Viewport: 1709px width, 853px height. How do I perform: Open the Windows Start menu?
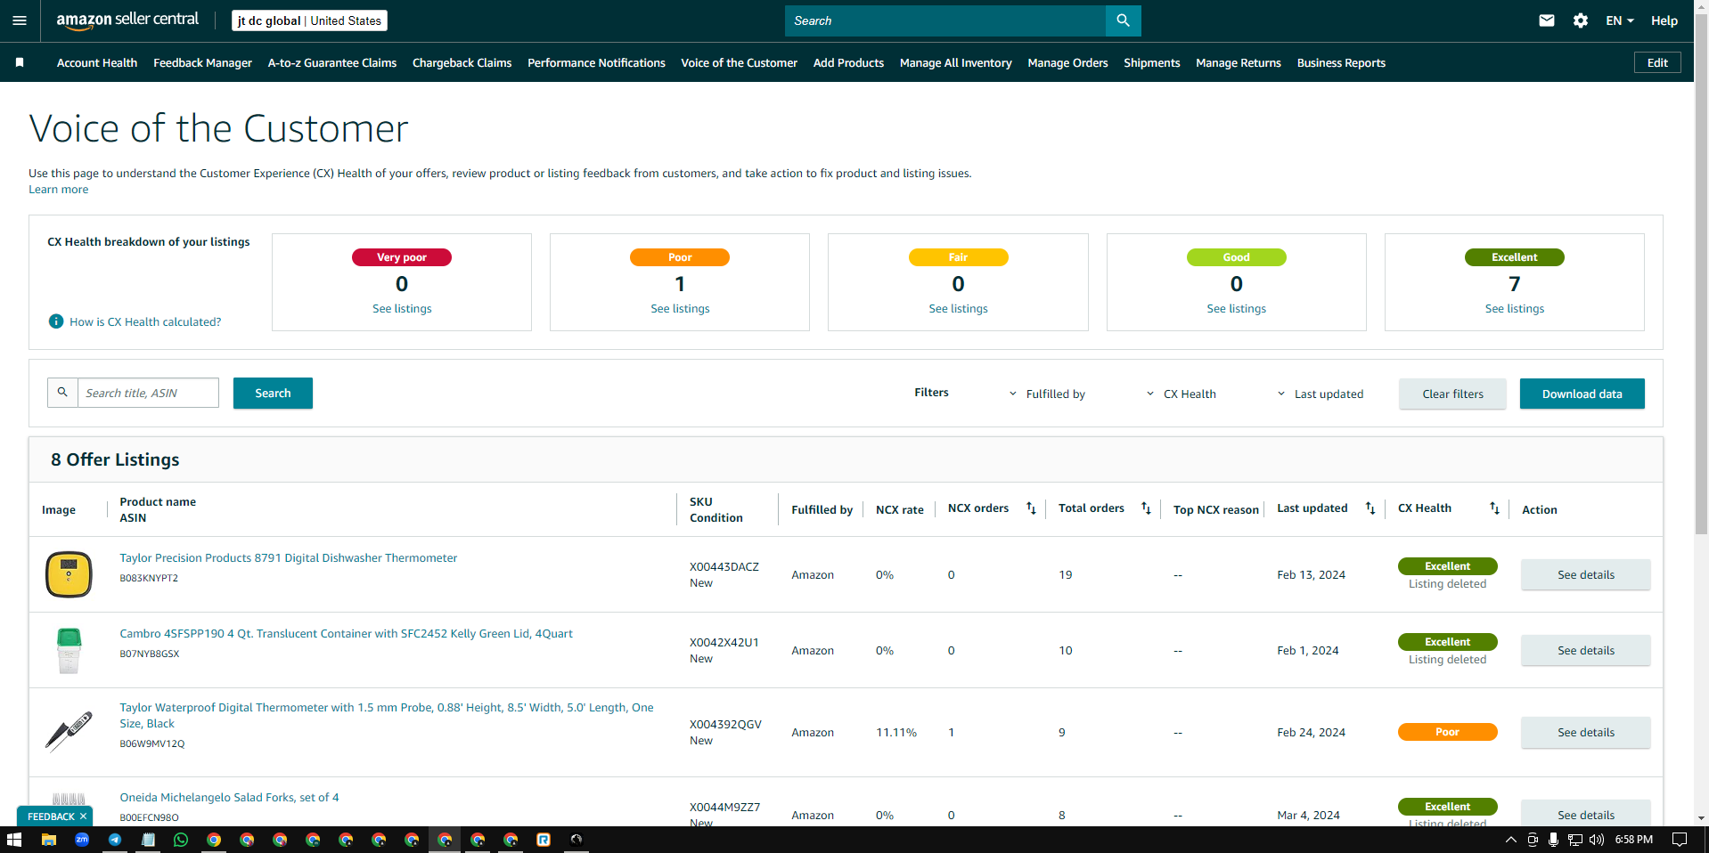point(14,840)
